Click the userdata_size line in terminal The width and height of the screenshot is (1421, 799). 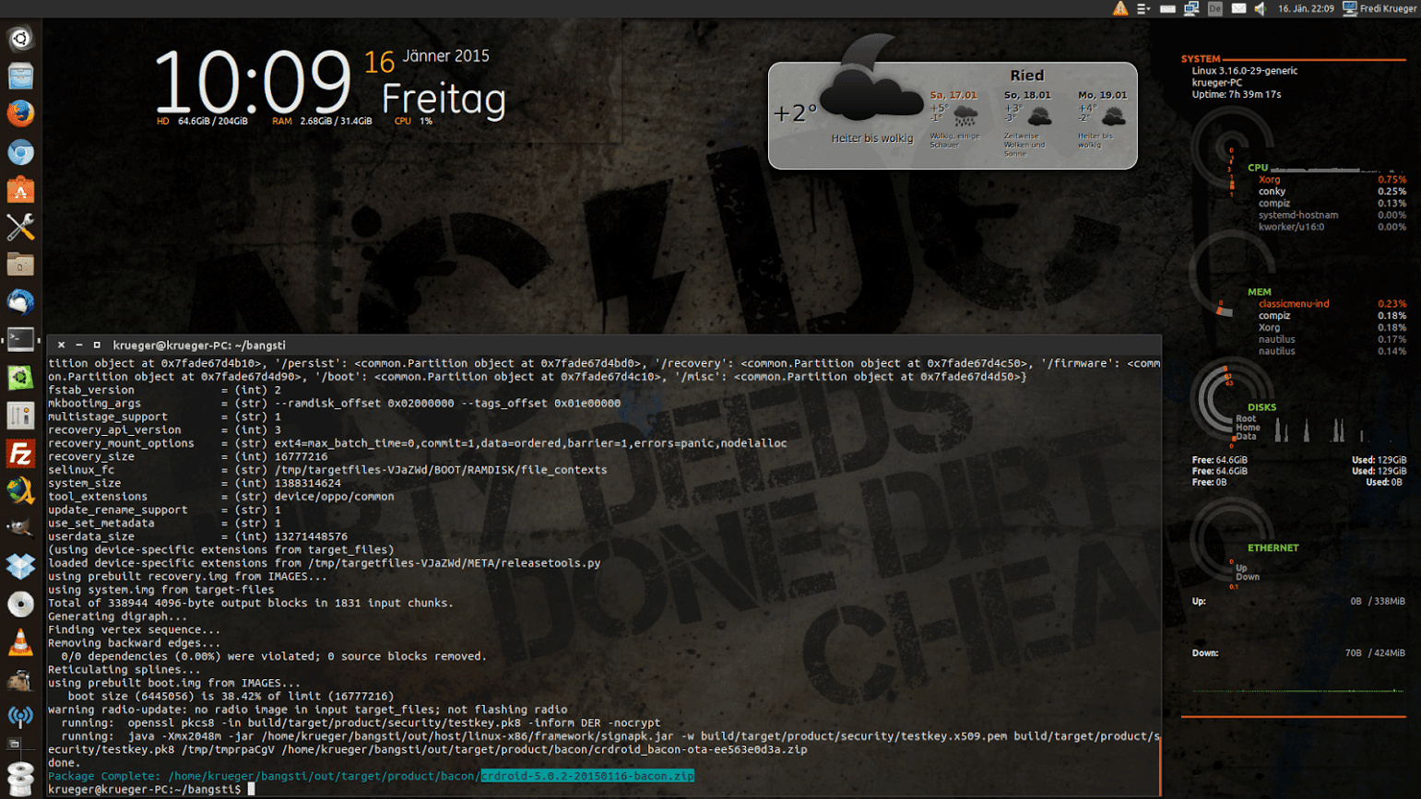click(197, 536)
